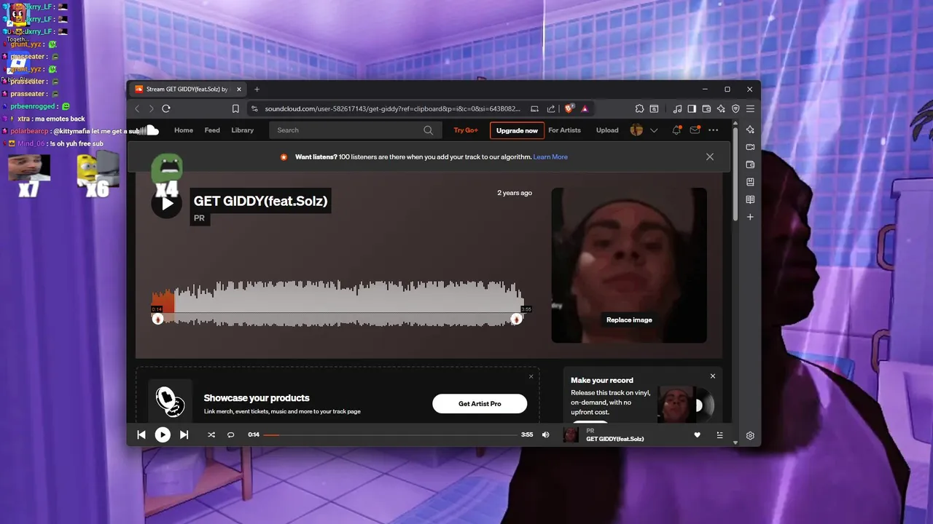Screen dimensions: 933x524
Task: Click the Replace image button
Action: 629,320
